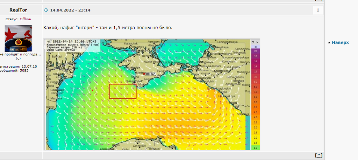Click the anchor permalink icon beside date

(x=46, y=10)
